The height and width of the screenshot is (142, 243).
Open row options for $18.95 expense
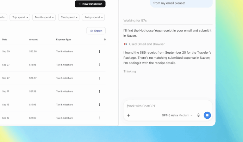tap(99, 65)
